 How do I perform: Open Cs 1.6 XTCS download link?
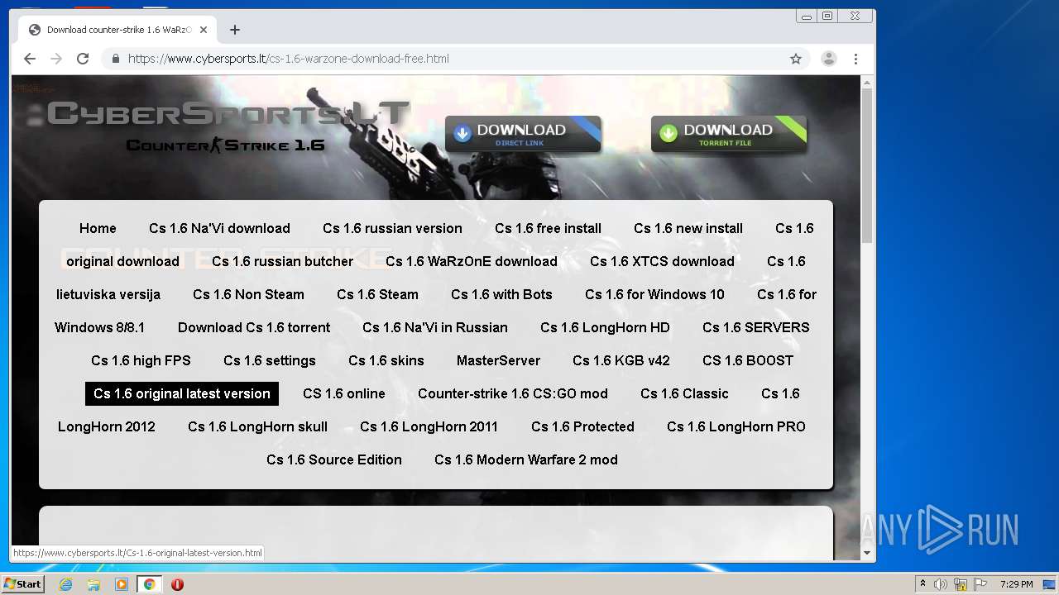pyautogui.click(x=662, y=261)
